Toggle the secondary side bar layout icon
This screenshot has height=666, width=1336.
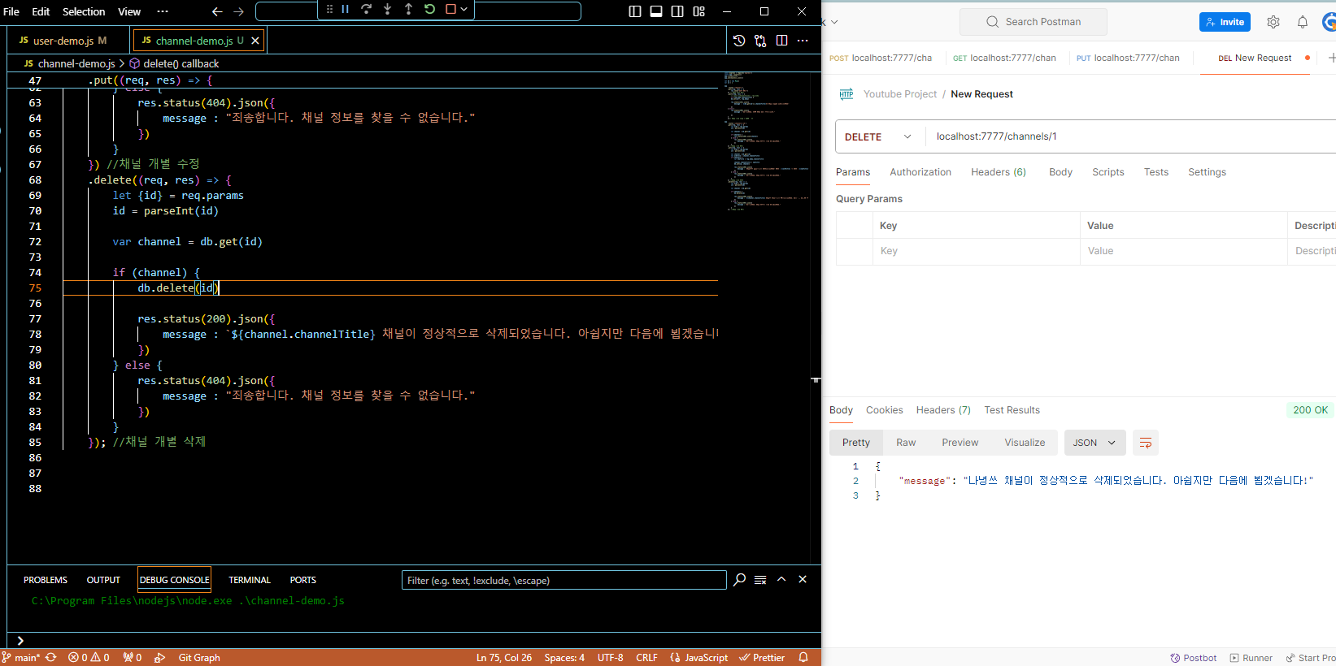point(677,11)
